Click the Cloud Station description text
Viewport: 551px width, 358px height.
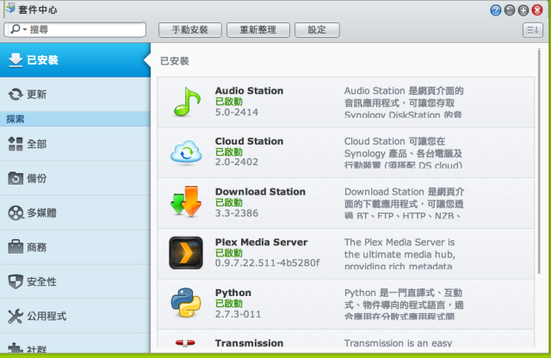[x=403, y=153]
